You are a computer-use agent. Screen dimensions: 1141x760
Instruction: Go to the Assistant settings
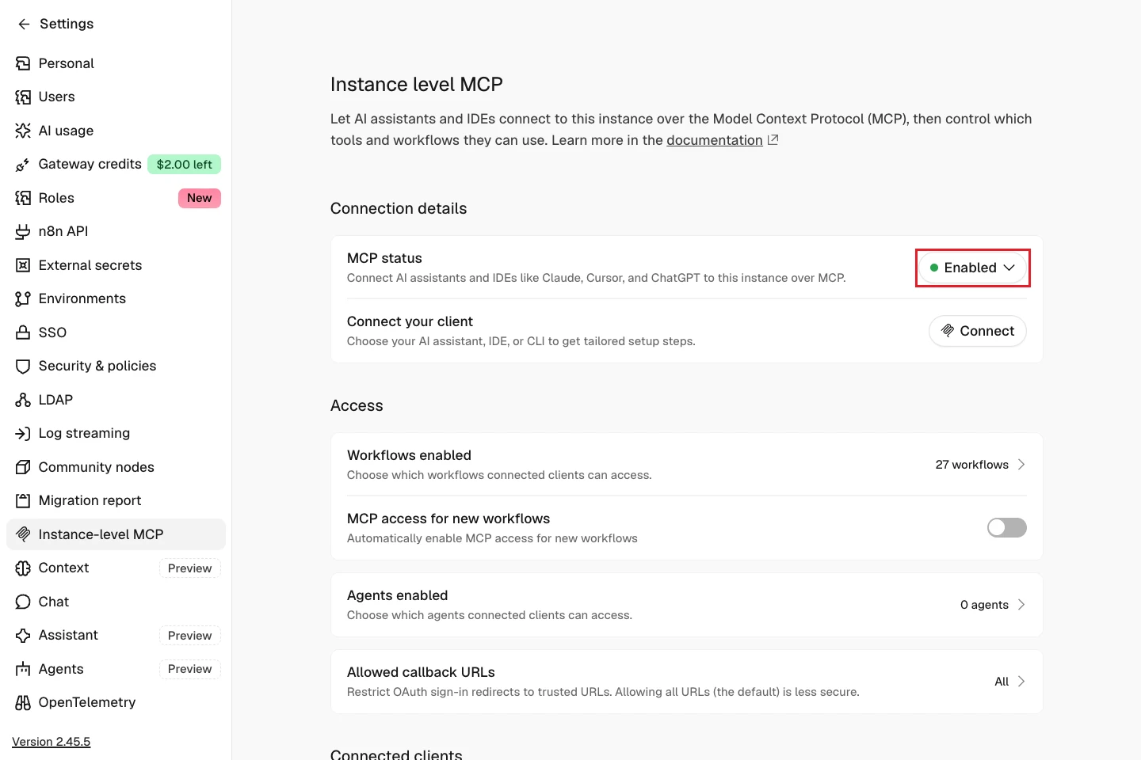tap(116, 635)
